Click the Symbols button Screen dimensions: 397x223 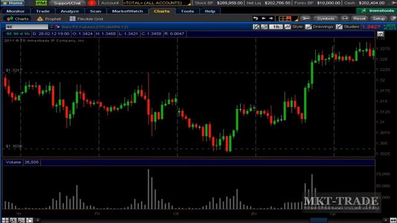(326, 19)
